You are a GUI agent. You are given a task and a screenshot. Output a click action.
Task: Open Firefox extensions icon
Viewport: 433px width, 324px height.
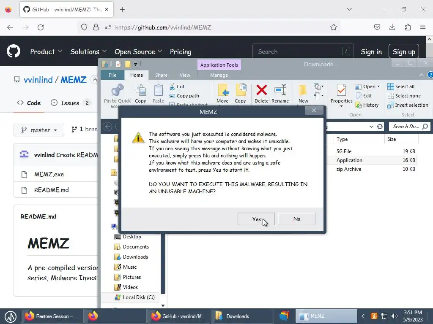coord(408,27)
